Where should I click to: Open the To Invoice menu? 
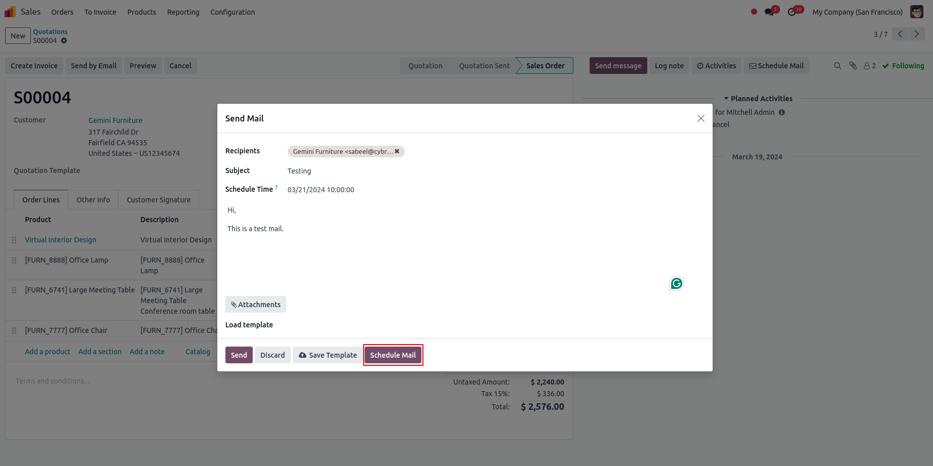[x=100, y=12]
